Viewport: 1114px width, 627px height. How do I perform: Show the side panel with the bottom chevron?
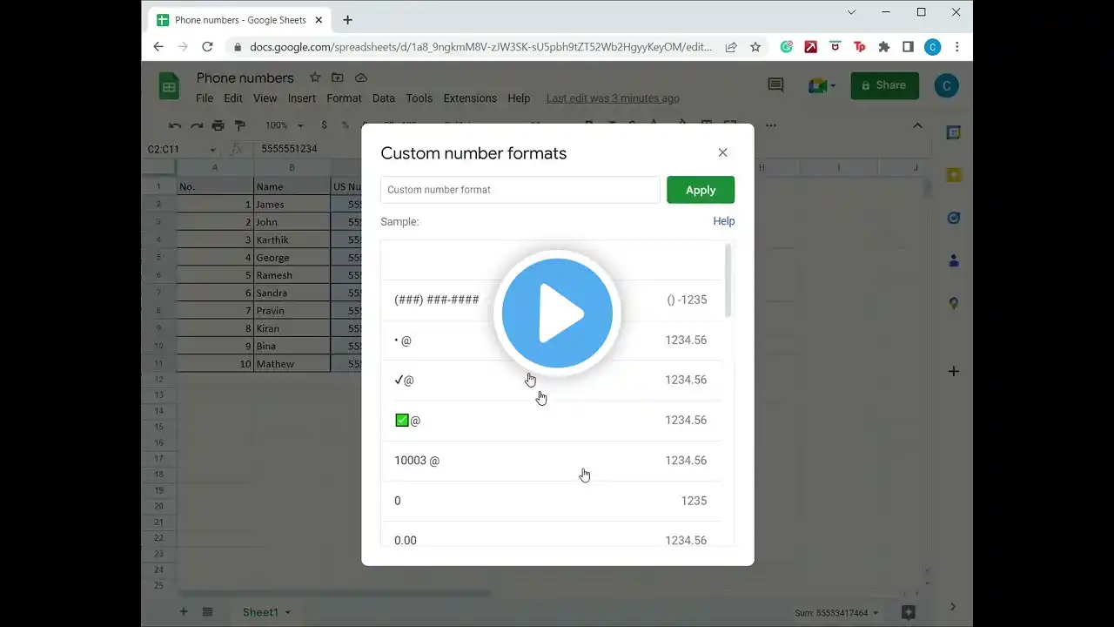tap(954, 607)
